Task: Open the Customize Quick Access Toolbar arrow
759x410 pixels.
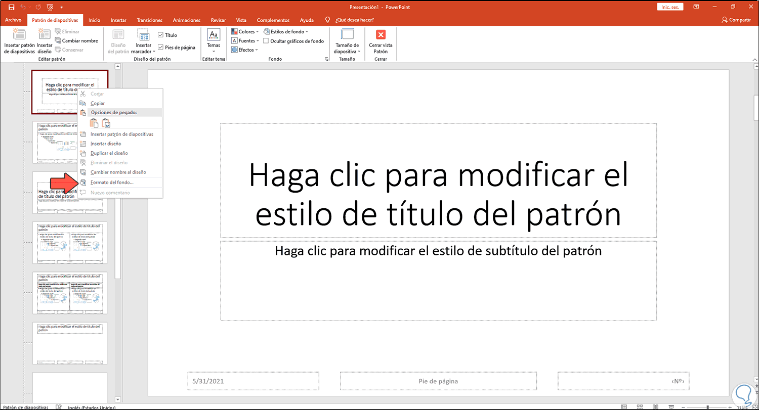Action: pyautogui.click(x=61, y=7)
